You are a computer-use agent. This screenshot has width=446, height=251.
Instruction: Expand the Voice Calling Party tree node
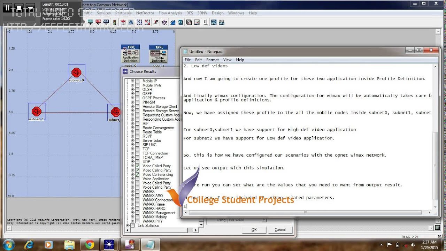click(132, 187)
